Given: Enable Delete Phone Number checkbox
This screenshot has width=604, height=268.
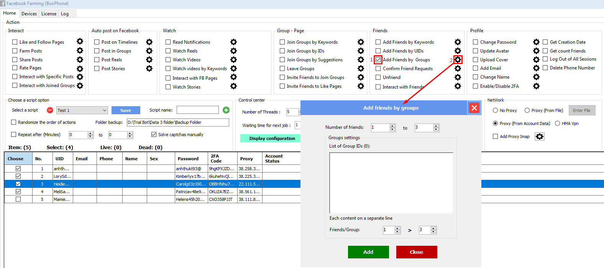Looking at the screenshot, I should pyautogui.click(x=545, y=67).
